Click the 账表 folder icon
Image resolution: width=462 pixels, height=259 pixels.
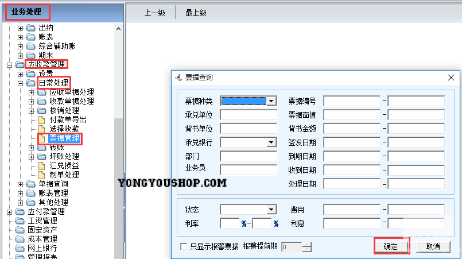pyautogui.click(x=31, y=37)
